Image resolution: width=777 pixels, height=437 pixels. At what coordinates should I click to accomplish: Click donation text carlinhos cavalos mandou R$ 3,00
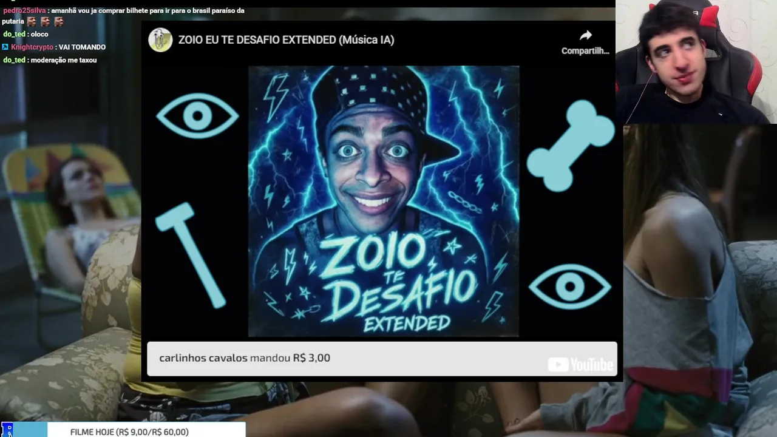245,358
